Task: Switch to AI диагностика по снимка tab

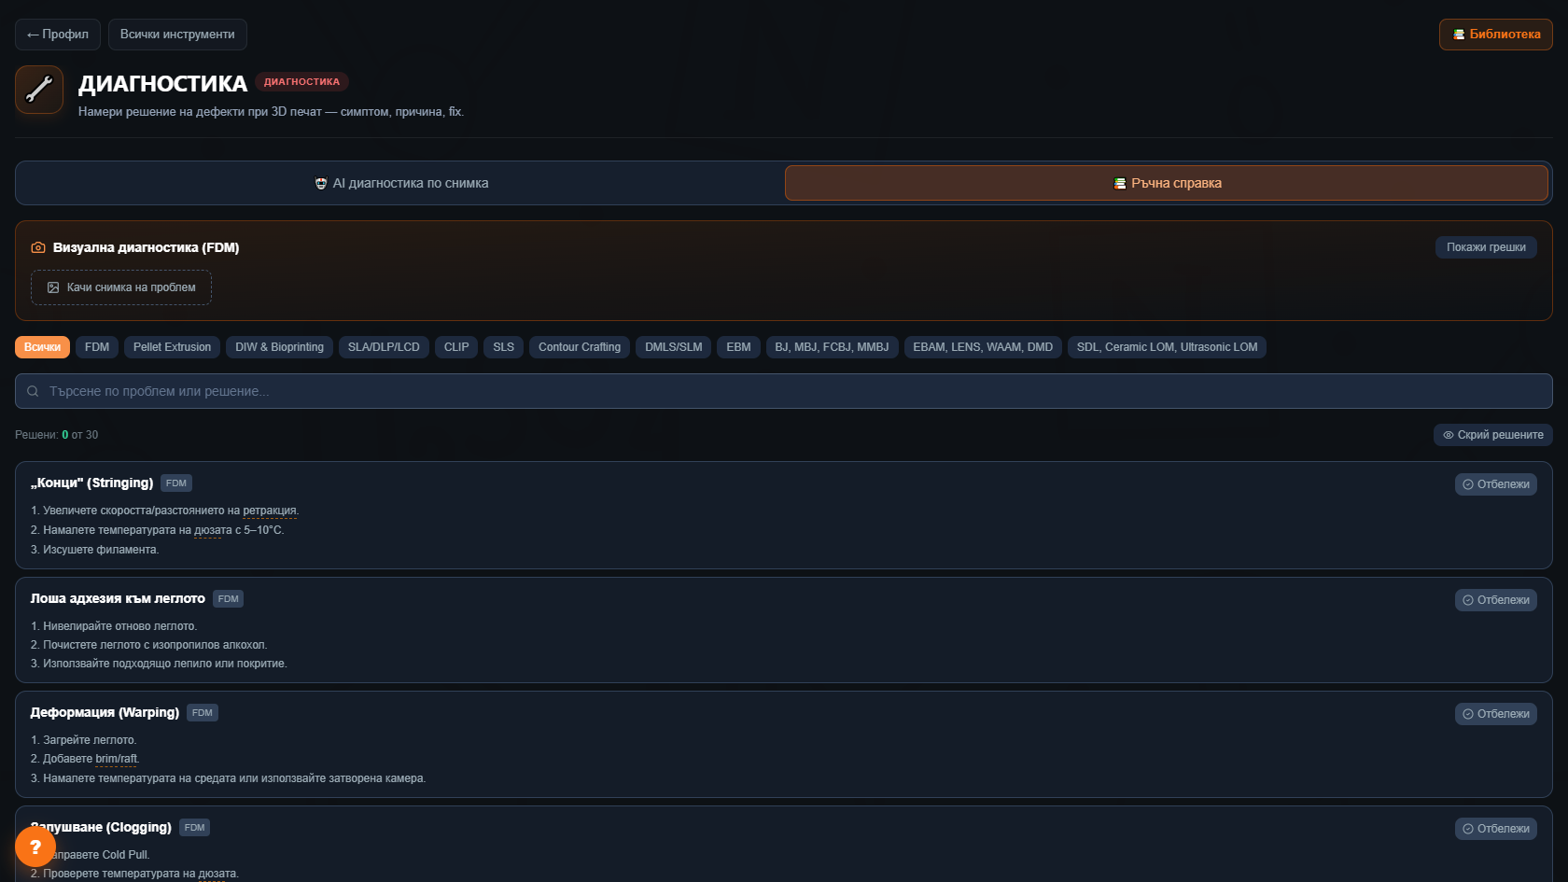Action: (x=401, y=183)
